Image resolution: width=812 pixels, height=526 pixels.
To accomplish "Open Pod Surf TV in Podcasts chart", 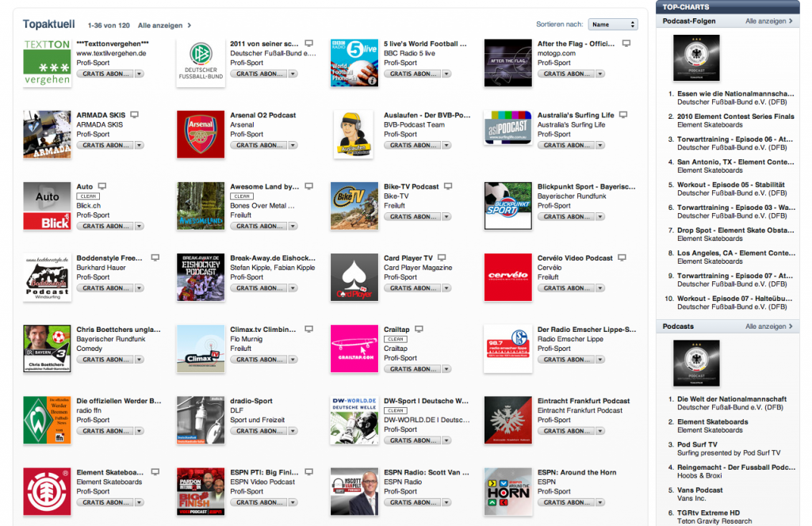I will pyautogui.click(x=697, y=444).
